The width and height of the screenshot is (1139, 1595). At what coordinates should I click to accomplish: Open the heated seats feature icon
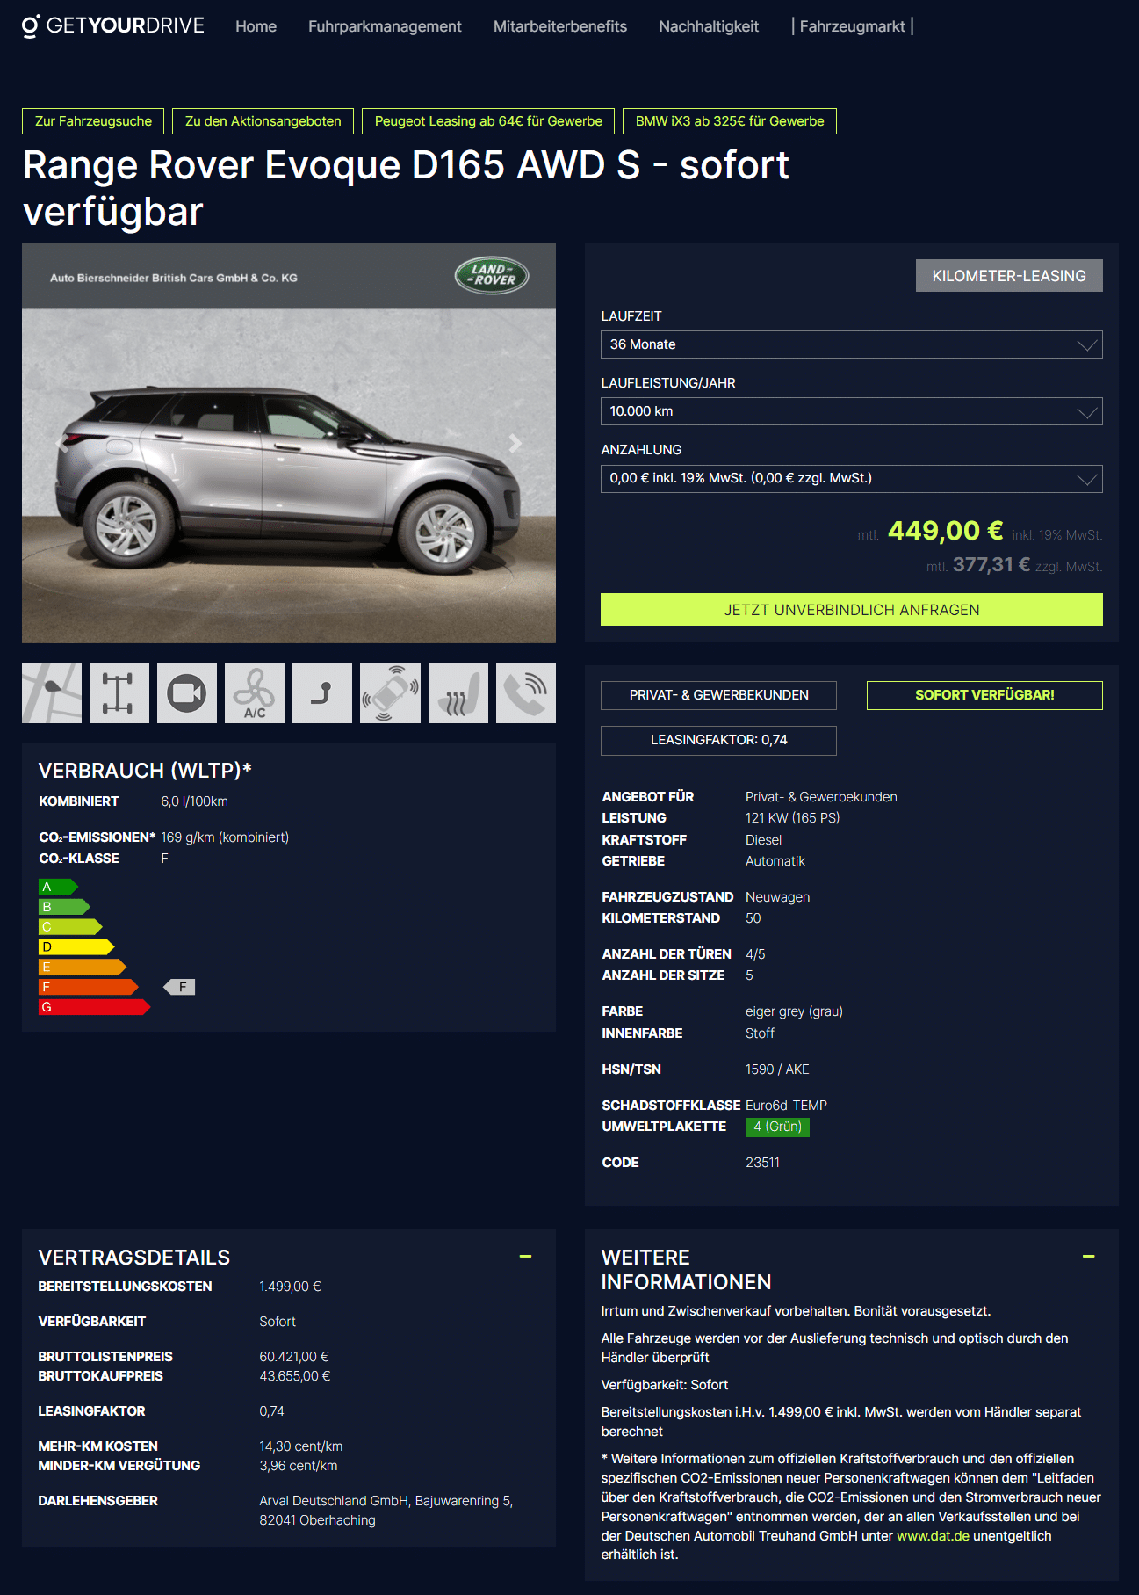(x=458, y=693)
